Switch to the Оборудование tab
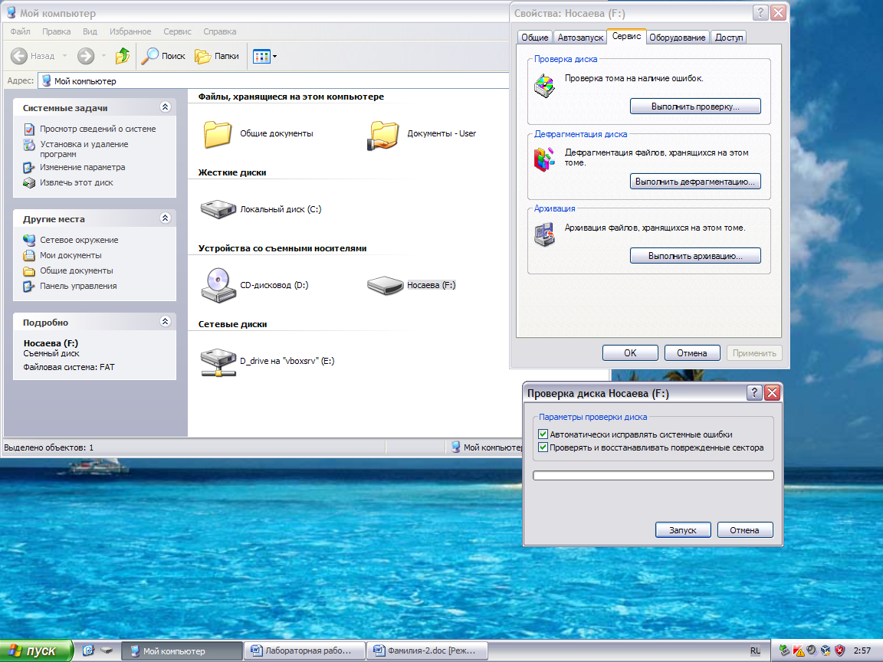883x662 pixels. (678, 37)
